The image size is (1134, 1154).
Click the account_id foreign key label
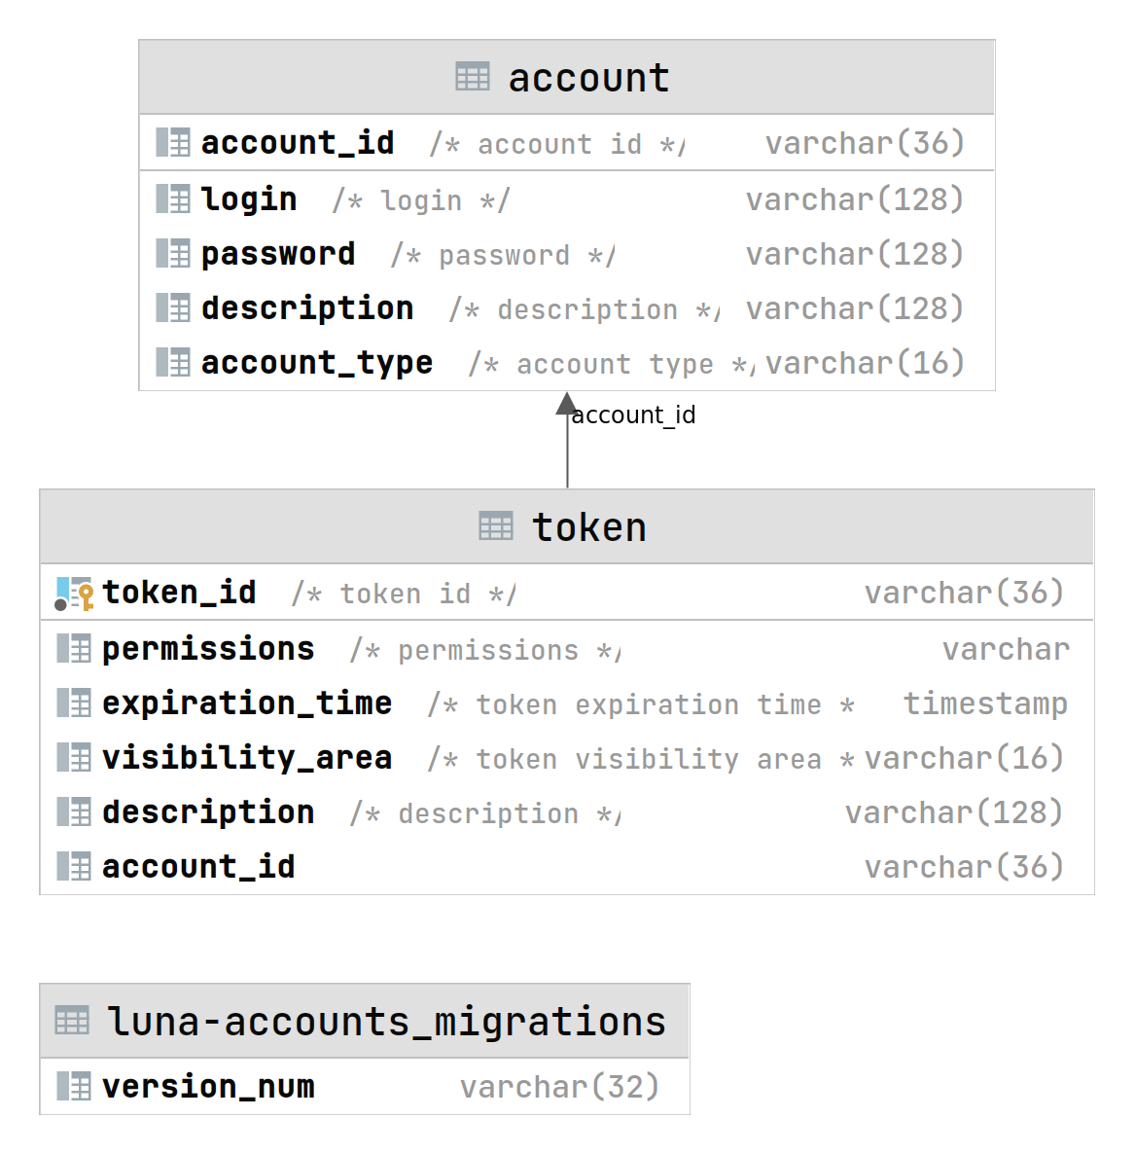click(x=633, y=415)
